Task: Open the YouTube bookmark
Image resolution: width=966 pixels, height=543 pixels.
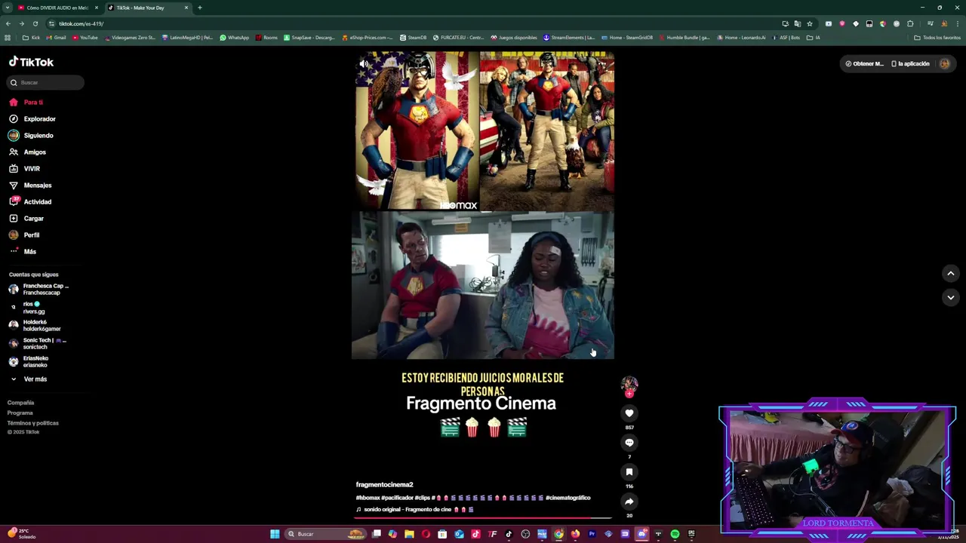Action: pos(85,37)
